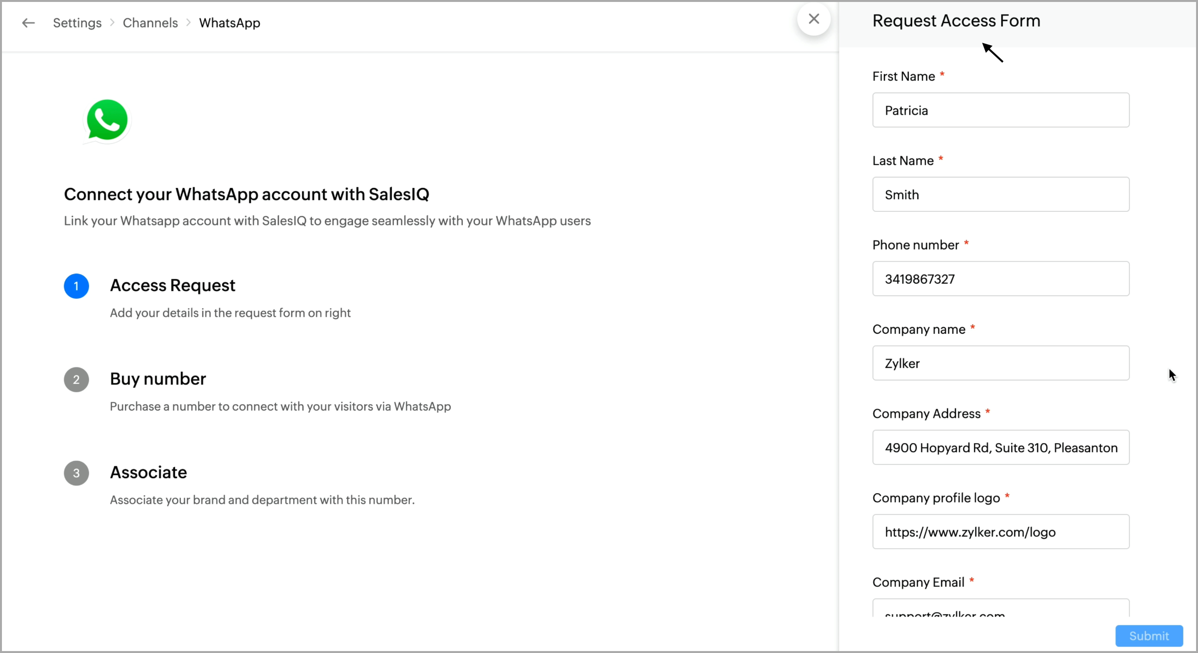This screenshot has width=1198, height=653.
Task: Click the Company profile logo URL field
Action: pos(1000,532)
